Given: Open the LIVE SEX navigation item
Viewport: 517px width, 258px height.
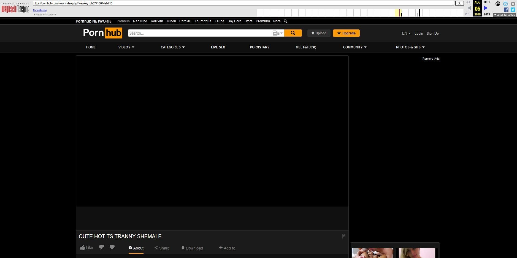Looking at the screenshot, I should [x=218, y=47].
